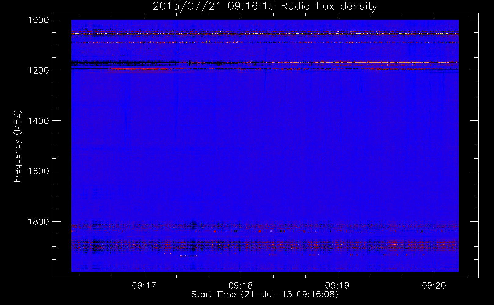Click the 09:20 time tick label
This screenshot has width=494, height=305.
(x=434, y=286)
